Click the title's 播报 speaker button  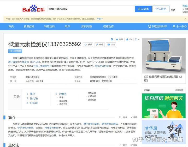(88, 44)
